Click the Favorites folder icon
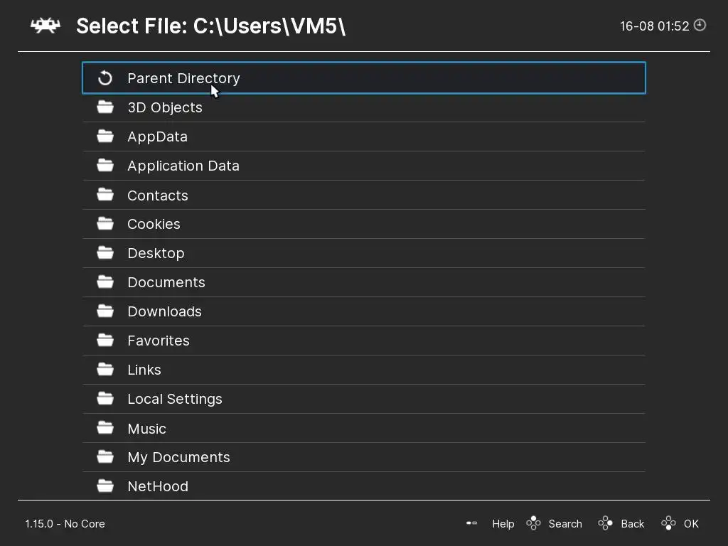The width and height of the screenshot is (728, 546). [x=105, y=341]
